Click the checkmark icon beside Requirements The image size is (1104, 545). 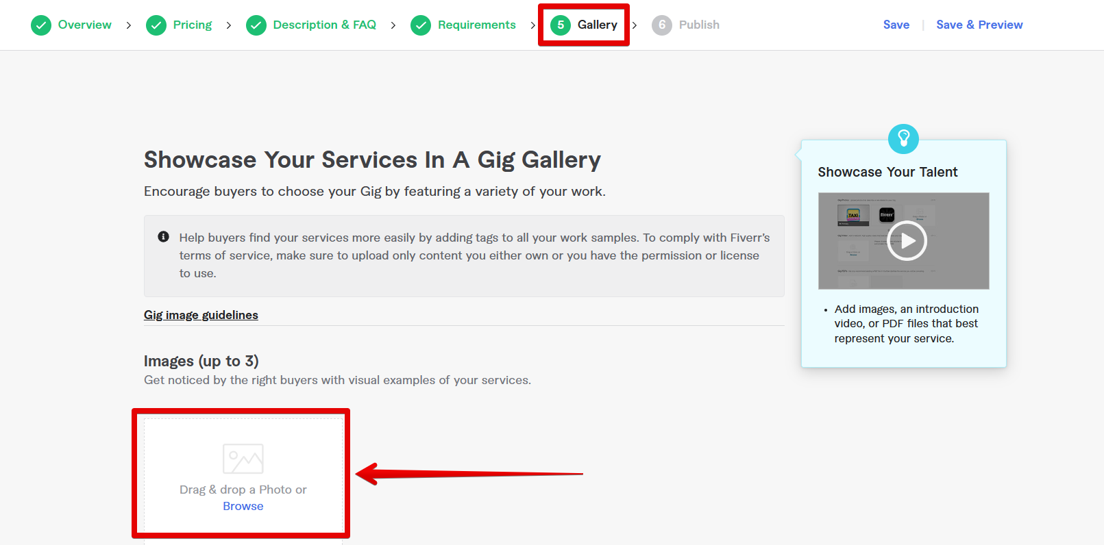pyautogui.click(x=421, y=25)
